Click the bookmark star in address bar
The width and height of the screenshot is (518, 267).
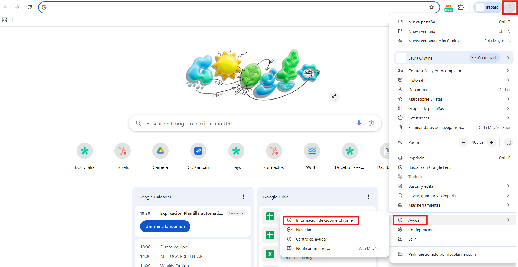431,8
